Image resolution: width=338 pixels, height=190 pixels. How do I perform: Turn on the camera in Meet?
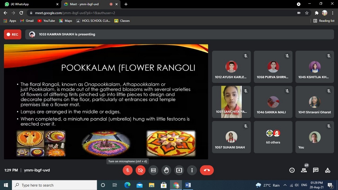(140, 170)
